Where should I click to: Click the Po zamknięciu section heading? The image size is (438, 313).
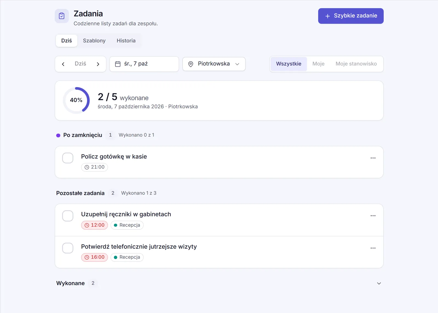pyautogui.click(x=83, y=135)
